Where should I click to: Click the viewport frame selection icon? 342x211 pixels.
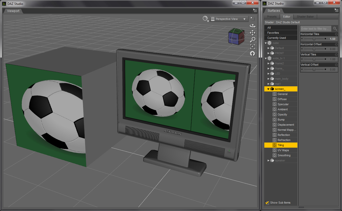click(x=253, y=46)
